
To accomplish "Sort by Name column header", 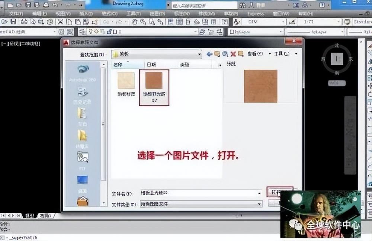I will click(128, 65).
